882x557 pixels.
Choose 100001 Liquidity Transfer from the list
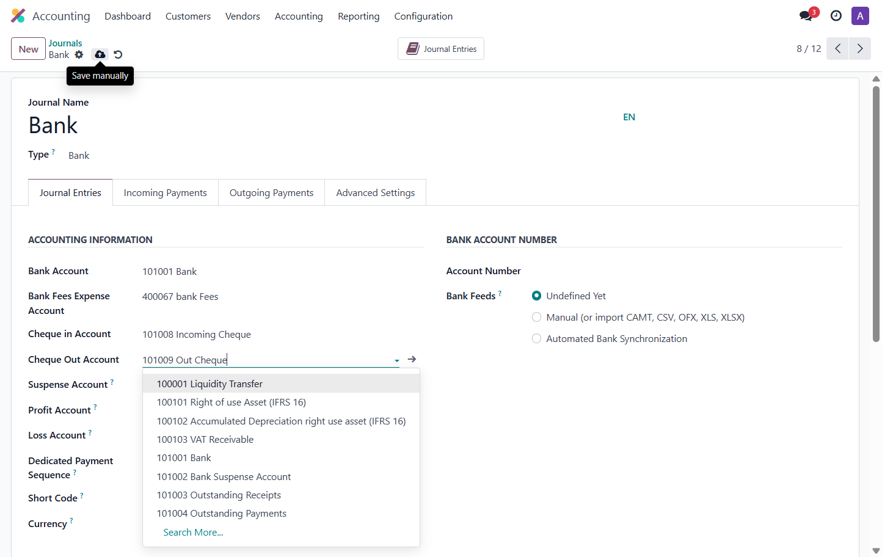[x=281, y=384]
